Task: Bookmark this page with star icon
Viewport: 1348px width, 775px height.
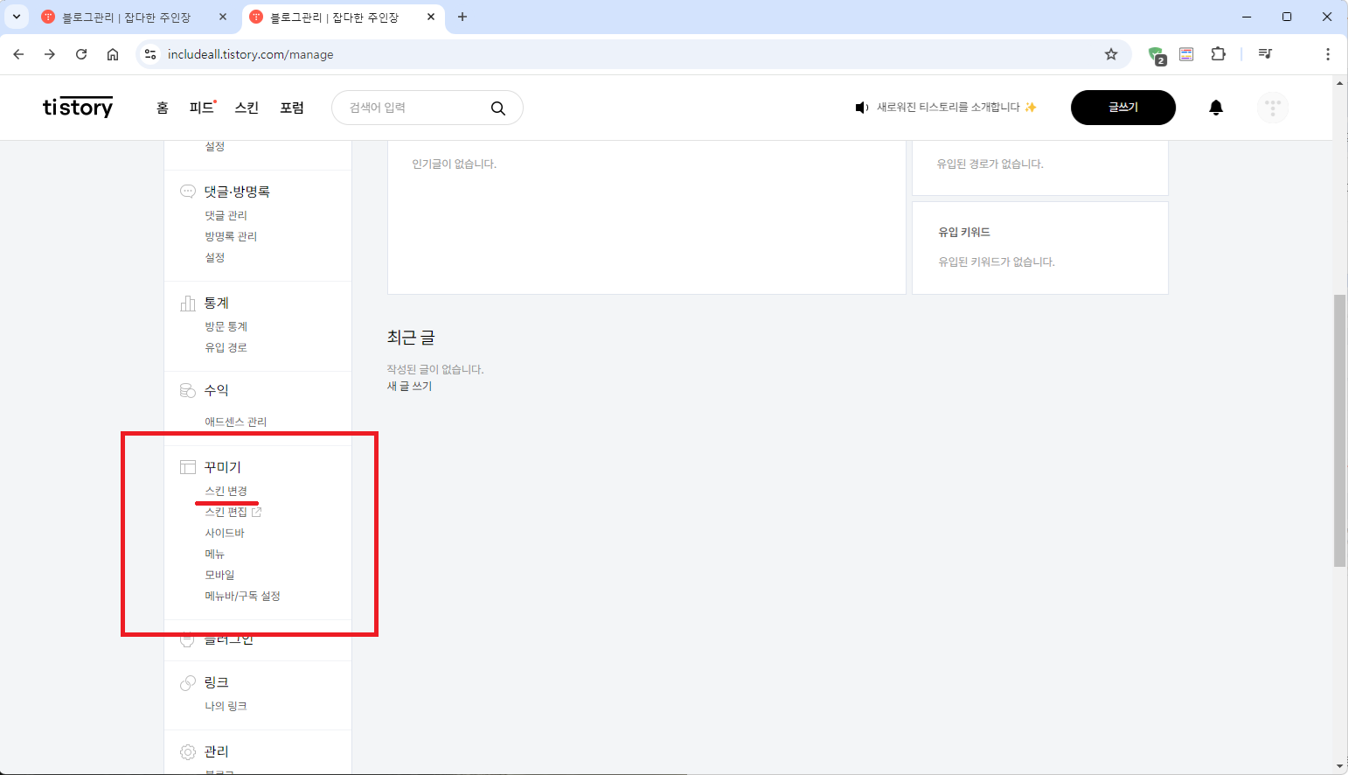Action: [x=1111, y=54]
